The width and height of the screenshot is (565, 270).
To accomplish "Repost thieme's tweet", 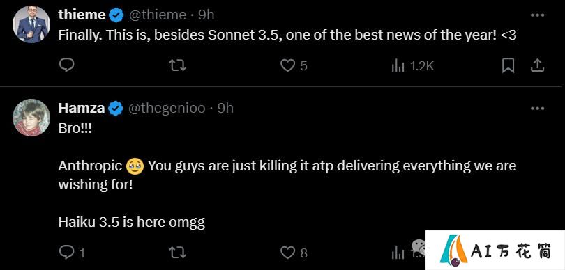I will click(x=178, y=65).
